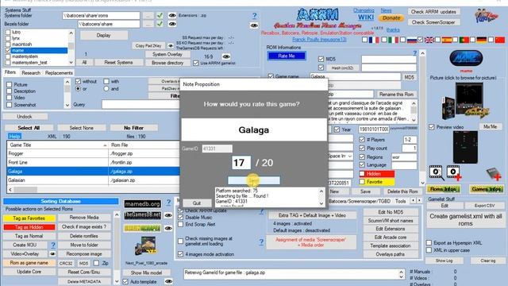Click the eye icon next to Auto template
The height and width of the screenshot is (286, 508).
click(x=168, y=281)
